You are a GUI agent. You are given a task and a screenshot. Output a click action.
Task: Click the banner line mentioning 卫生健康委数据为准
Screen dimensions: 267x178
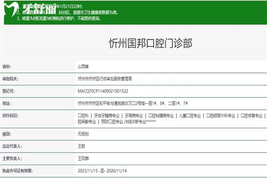(x=68, y=12)
